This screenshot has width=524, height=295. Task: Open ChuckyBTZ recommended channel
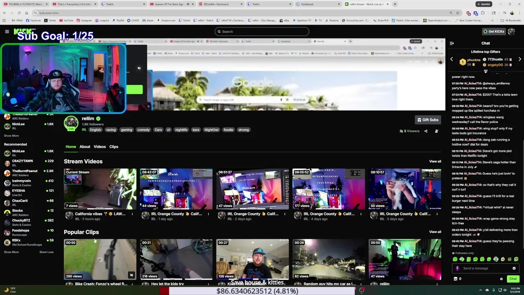[x=29, y=222]
